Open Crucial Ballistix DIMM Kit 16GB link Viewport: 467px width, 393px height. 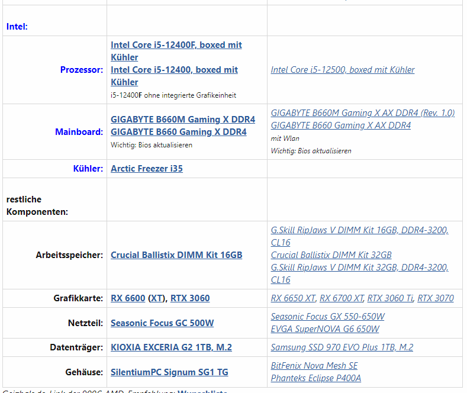(x=176, y=255)
